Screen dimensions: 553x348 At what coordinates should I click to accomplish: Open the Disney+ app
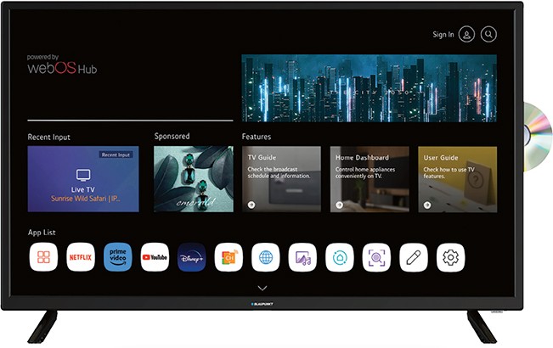(x=191, y=257)
